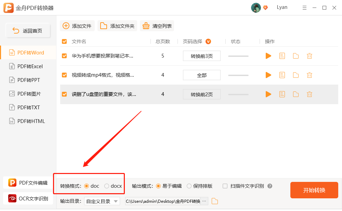This screenshot has width=342, height=211.
Task: Switch to PDF转PPT mode
Action: point(28,80)
